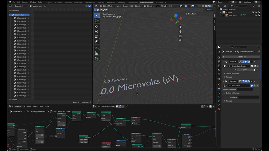Click GeometryNodes.001 in node editor breadcrumb

pyautogui.click(x=38, y=111)
